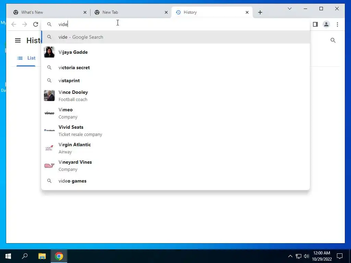Open the new tab plus button
Screen dimensions: 351x263
click(x=260, y=12)
